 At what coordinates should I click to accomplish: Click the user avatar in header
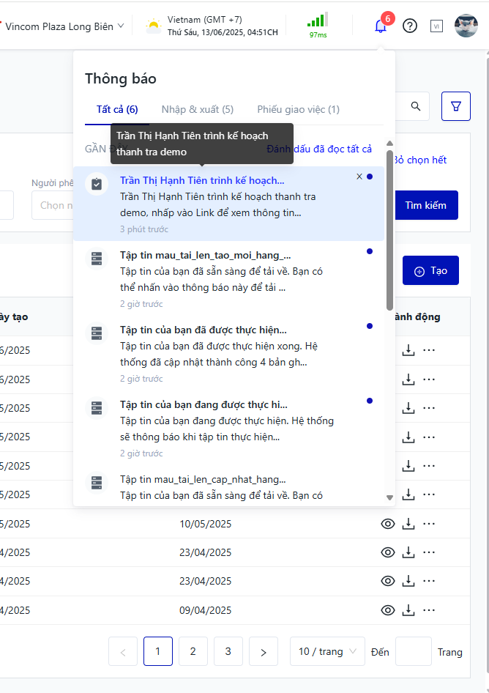point(466,26)
